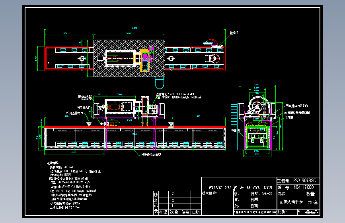The height and width of the screenshot is (223, 345).
Task: Click the '日期' column header beside '签名'
Action: click(x=196, y=212)
